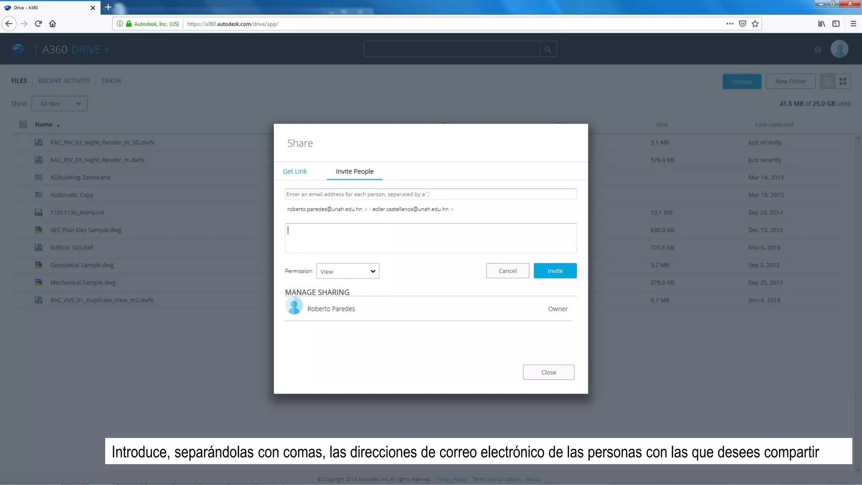Screen dimensions: 862x485
Task: Close the Drive - A360 tab
Action: [x=93, y=8]
